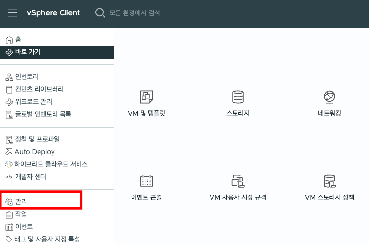The image size is (369, 244).
Task: Open 작업 tasks item
Action: coord(21,214)
